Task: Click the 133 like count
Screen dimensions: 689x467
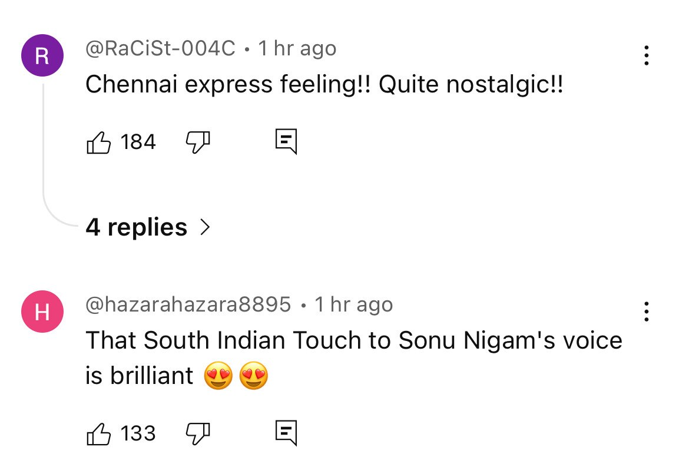Action: click(x=138, y=434)
